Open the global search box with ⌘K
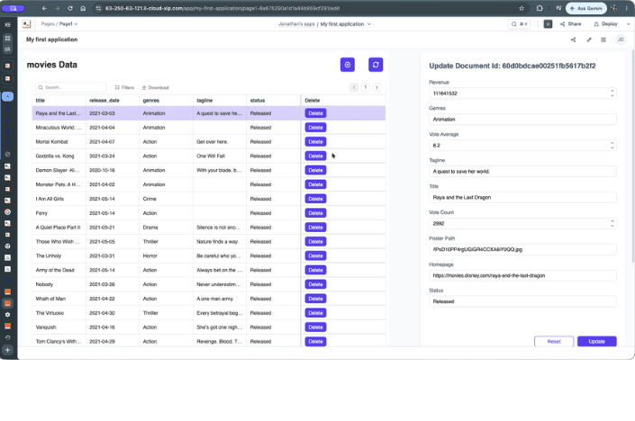 (x=519, y=24)
